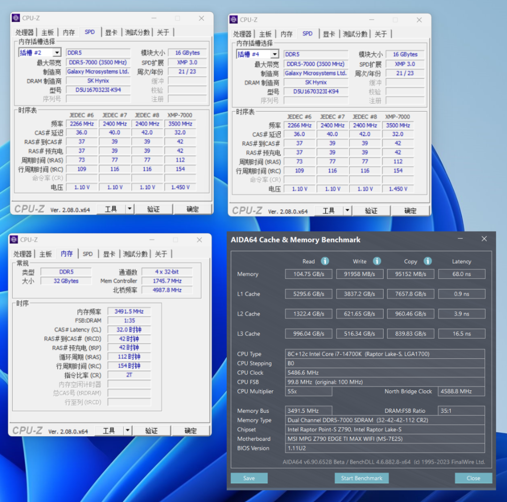Click 工具 button in slot #2 window
This screenshot has height=502, width=507.
(111, 209)
